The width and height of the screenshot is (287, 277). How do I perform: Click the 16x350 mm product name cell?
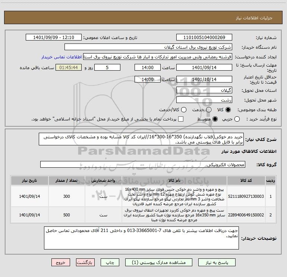click(x=174, y=215)
